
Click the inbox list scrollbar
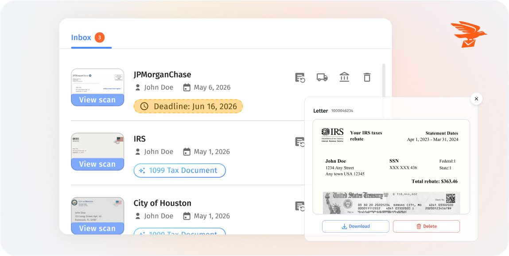tap(384, 91)
